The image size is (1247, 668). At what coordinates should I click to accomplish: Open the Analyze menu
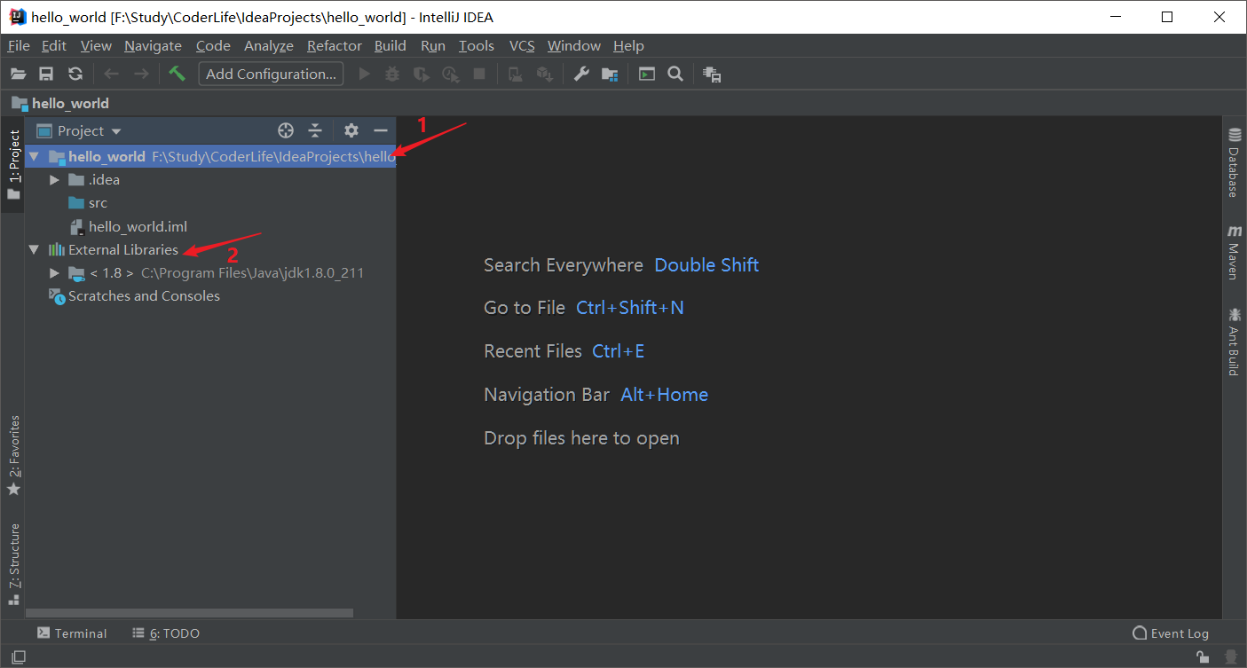coord(269,46)
